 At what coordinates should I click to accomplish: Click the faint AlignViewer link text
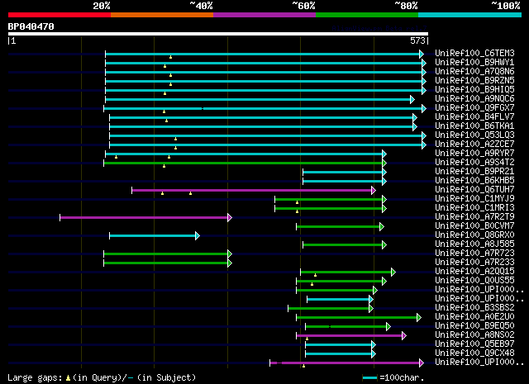(379, 28)
